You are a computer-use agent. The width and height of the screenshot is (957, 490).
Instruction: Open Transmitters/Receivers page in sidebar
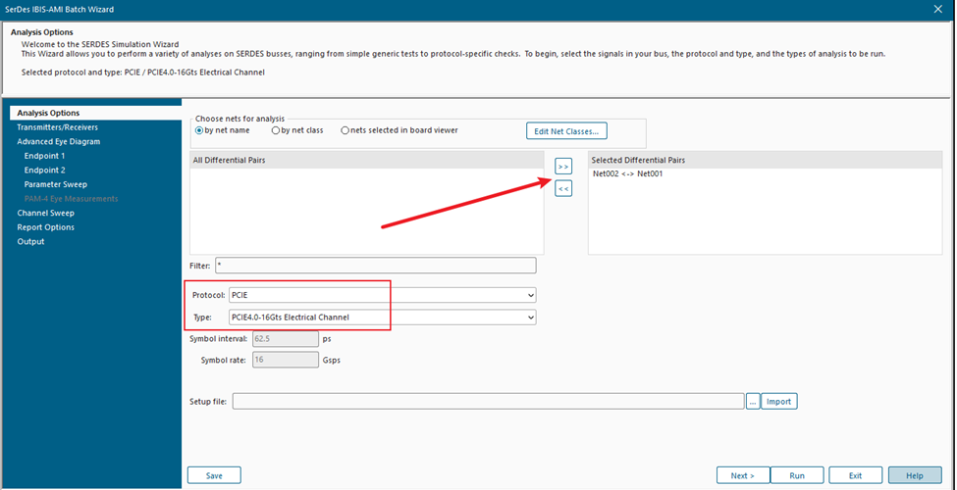(x=57, y=127)
